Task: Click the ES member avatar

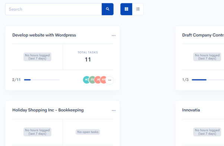Action: click(x=92, y=80)
